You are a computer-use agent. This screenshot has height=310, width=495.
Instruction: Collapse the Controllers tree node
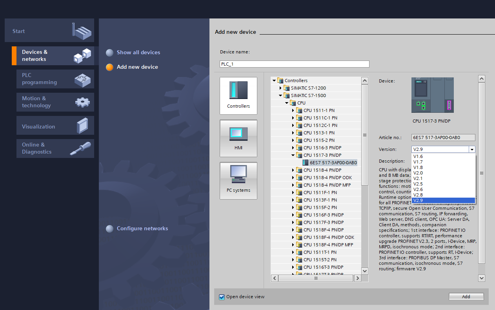[x=274, y=81]
